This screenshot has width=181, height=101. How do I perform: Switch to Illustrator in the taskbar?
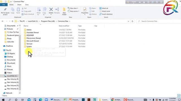point(89,100)
